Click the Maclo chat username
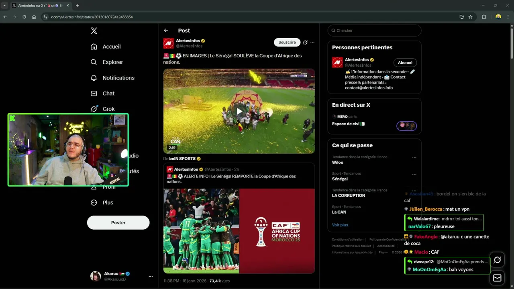 tap(421, 252)
